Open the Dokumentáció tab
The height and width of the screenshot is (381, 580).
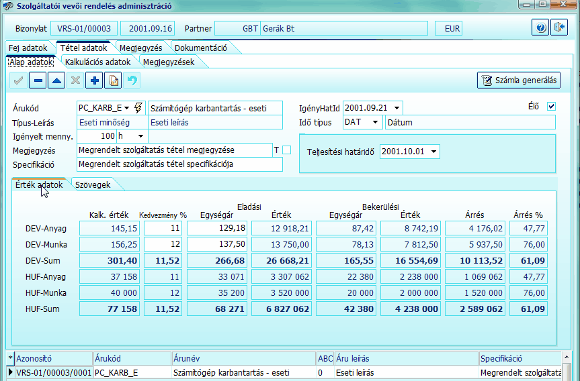coord(201,48)
